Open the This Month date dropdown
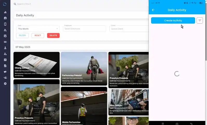The image size is (207, 125). point(38,29)
